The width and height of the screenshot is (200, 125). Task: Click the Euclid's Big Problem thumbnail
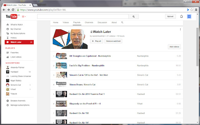click(61, 66)
